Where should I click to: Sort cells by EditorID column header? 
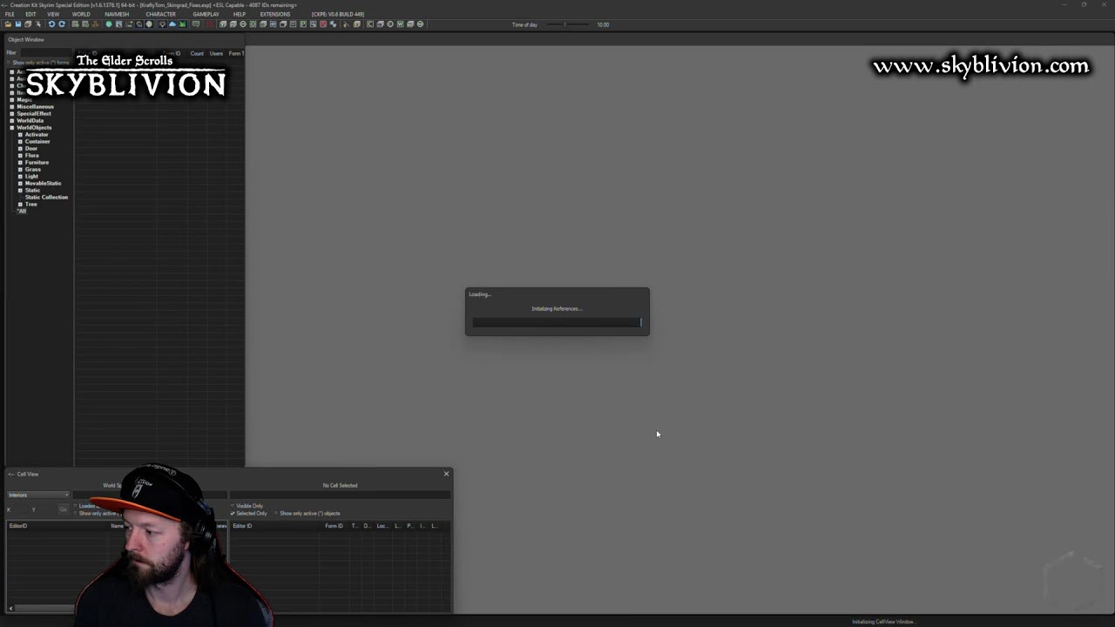[x=57, y=526]
